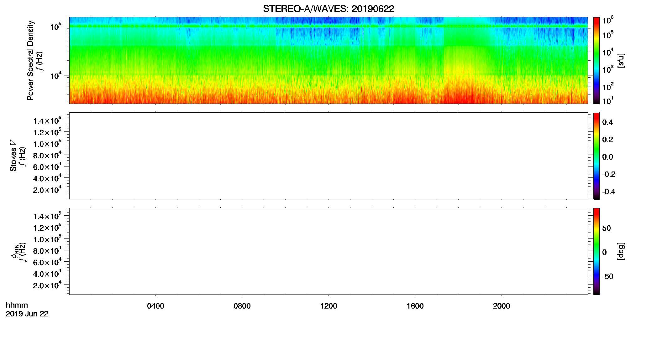Select the 10^1 tick on sfu color bar
The image size is (657, 338).
pyautogui.click(x=608, y=100)
